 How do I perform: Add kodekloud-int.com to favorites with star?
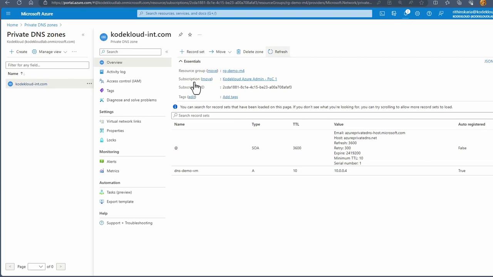coord(190,35)
